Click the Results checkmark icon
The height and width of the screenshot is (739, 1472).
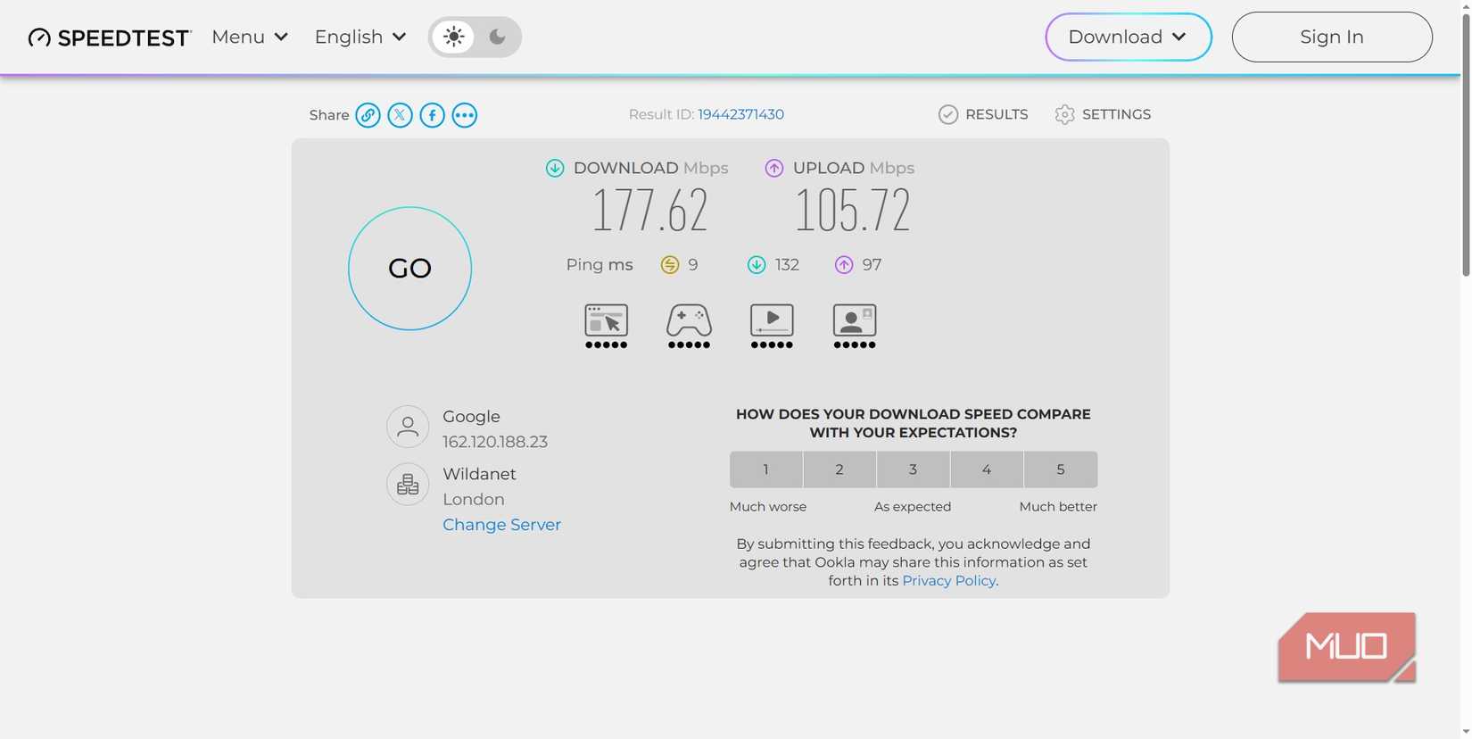[x=948, y=114]
